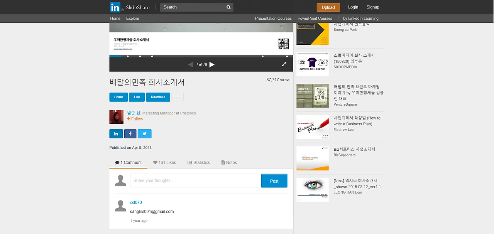The image size is (494, 234).
Task: Click author name Seong-su Park
Action: (345, 30)
